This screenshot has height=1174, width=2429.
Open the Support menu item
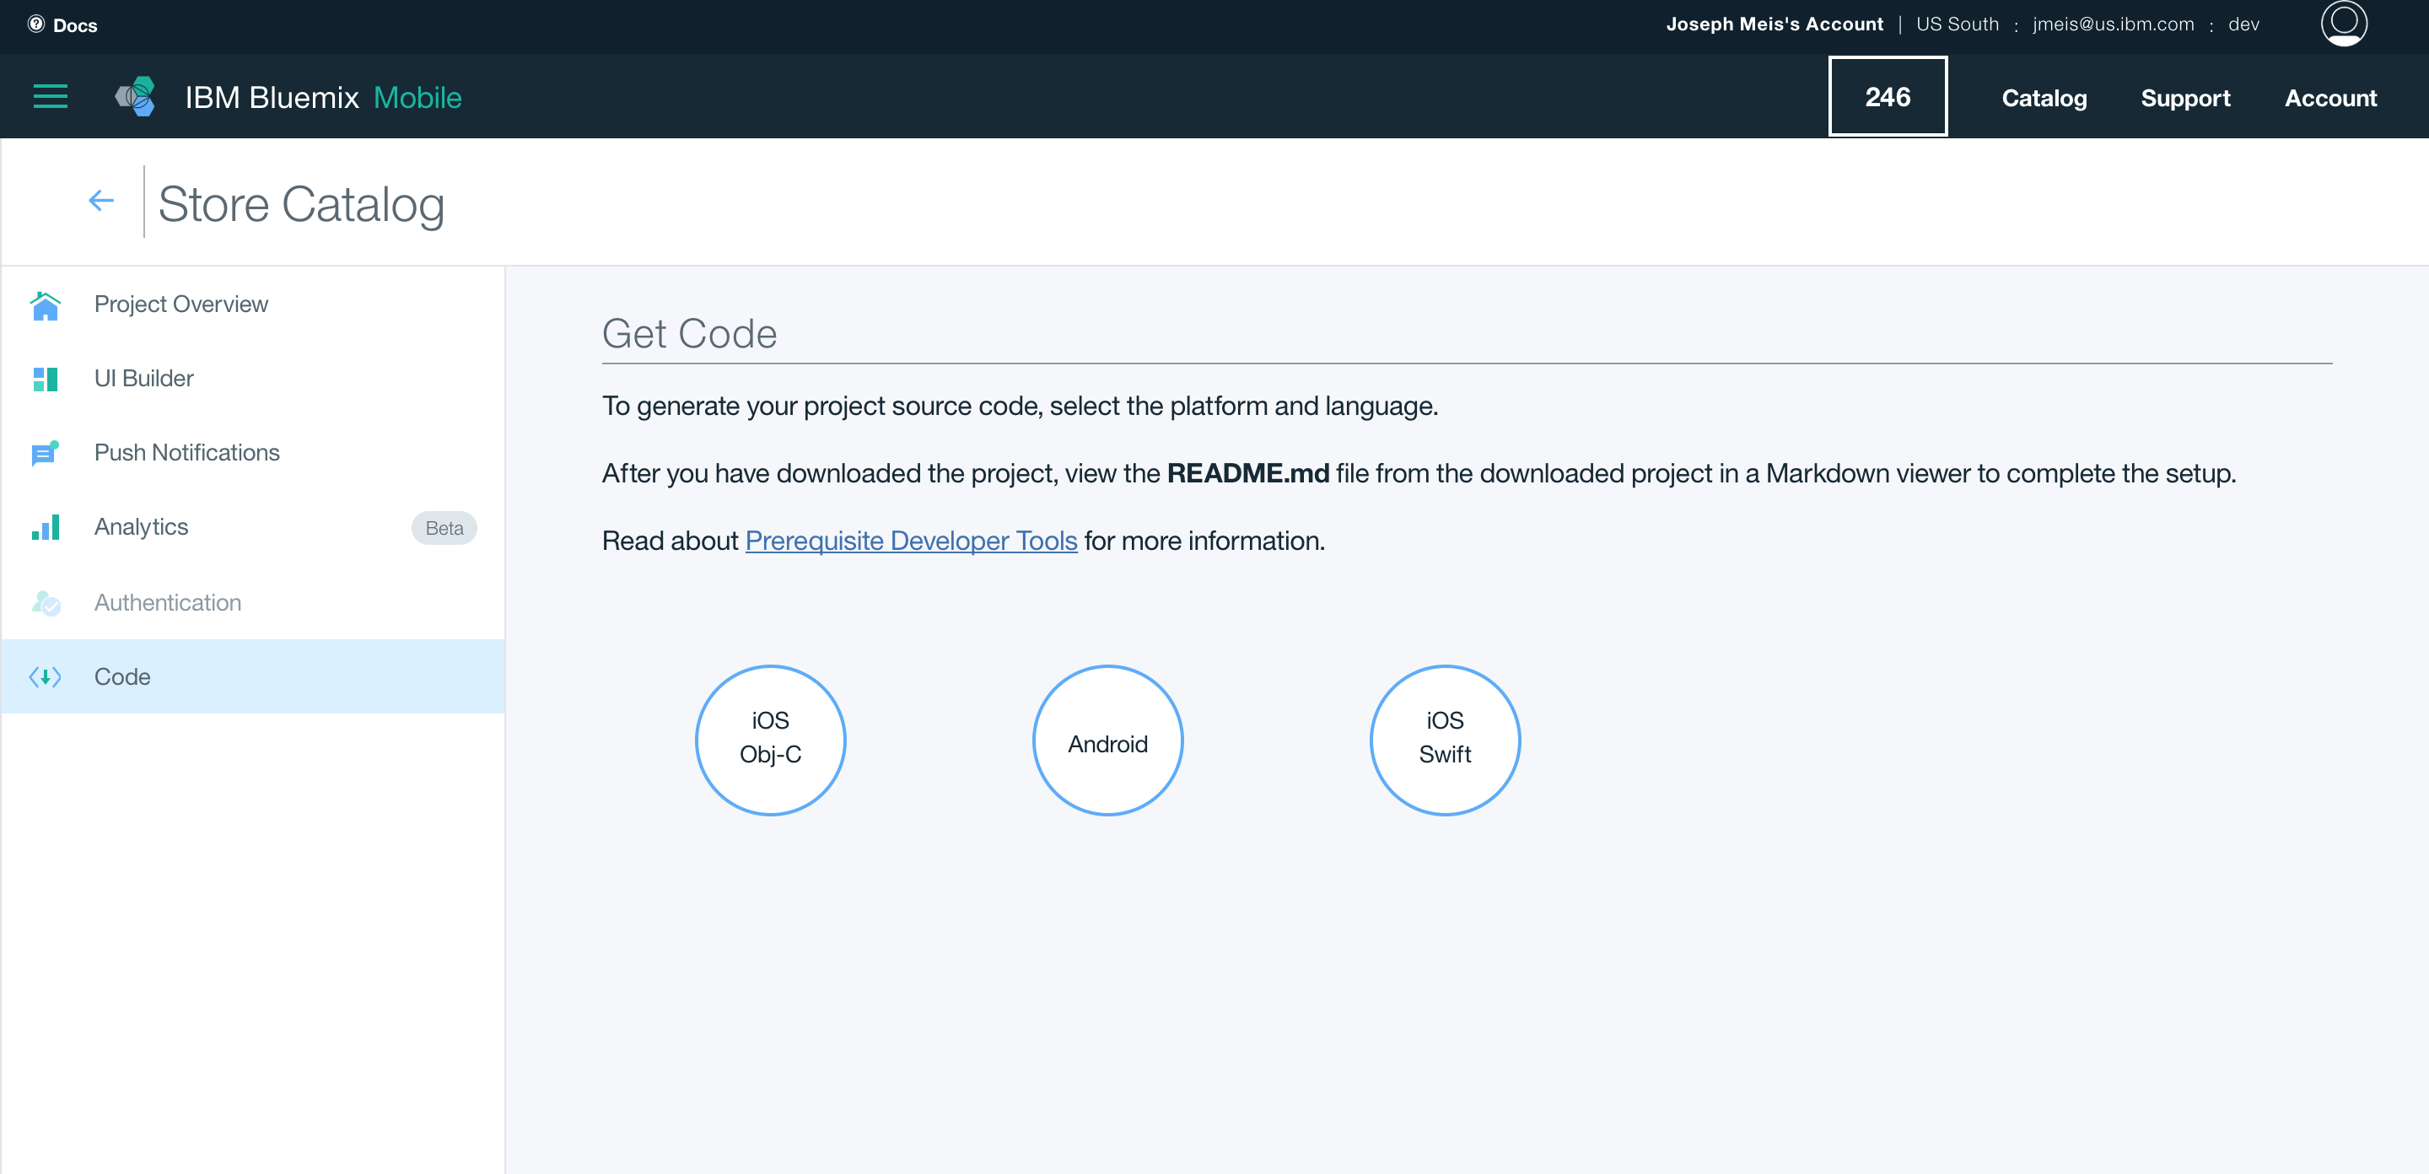pos(2184,98)
